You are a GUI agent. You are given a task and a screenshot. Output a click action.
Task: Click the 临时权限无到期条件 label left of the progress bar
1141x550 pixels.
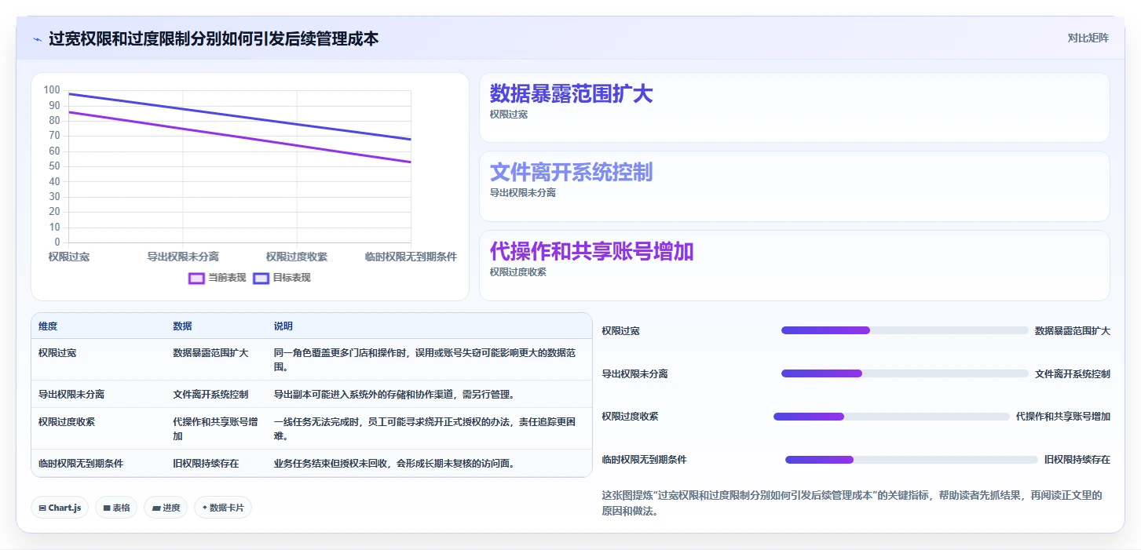(645, 460)
